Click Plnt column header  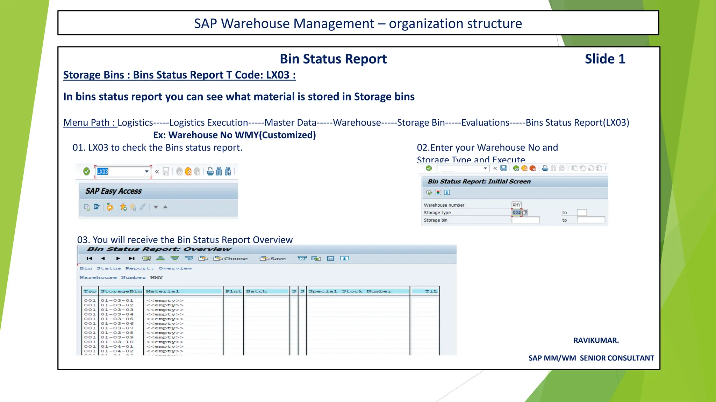click(234, 291)
